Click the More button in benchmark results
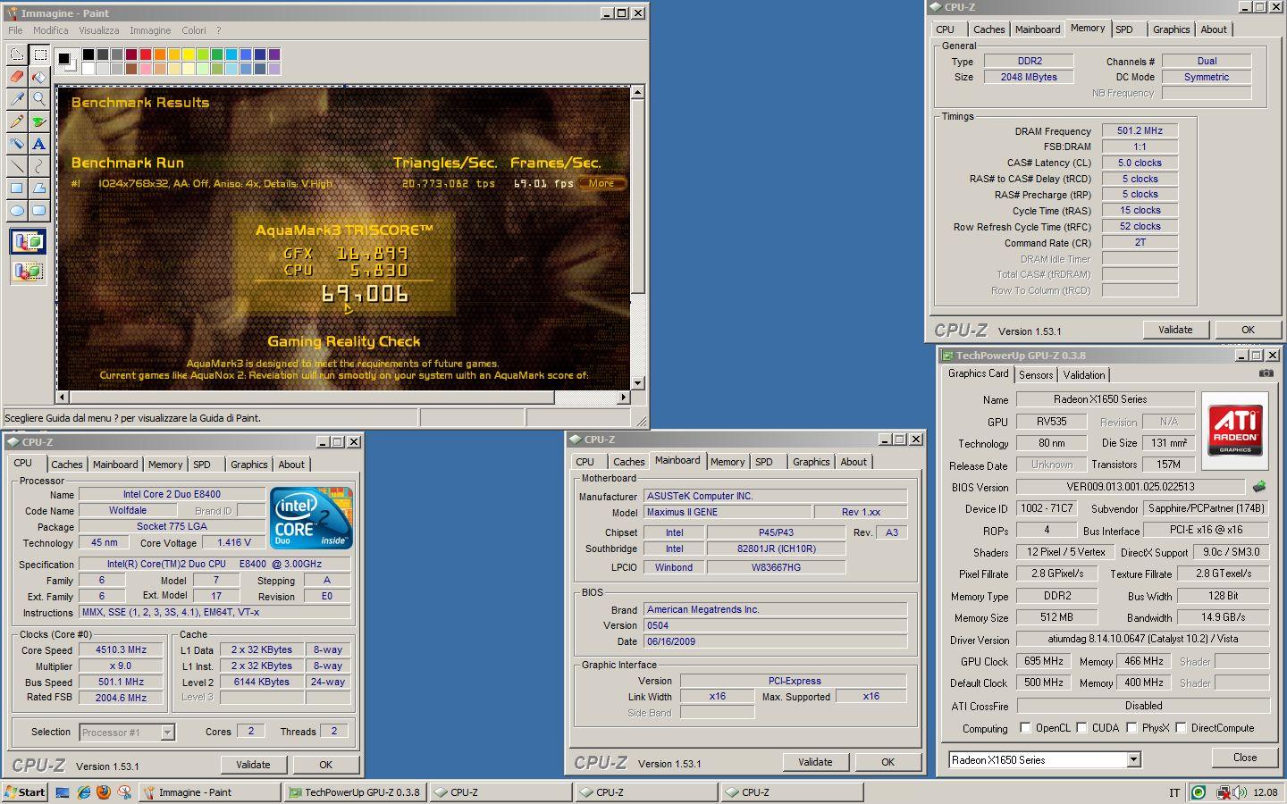Image resolution: width=1287 pixels, height=804 pixels. [x=601, y=183]
